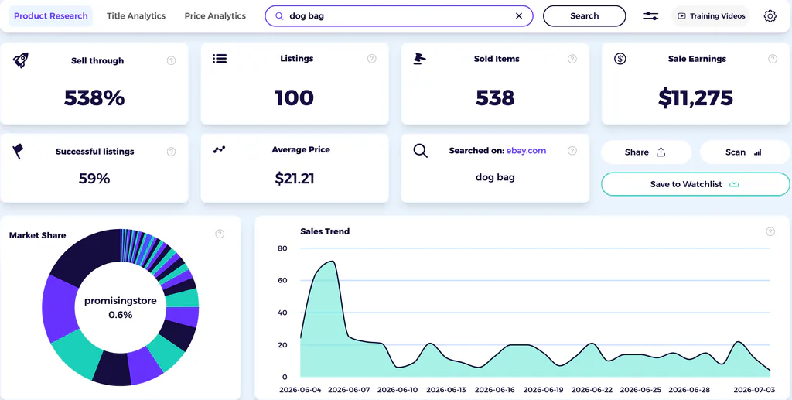The width and height of the screenshot is (792, 400).
Task: Click the Search button
Action: (x=585, y=15)
